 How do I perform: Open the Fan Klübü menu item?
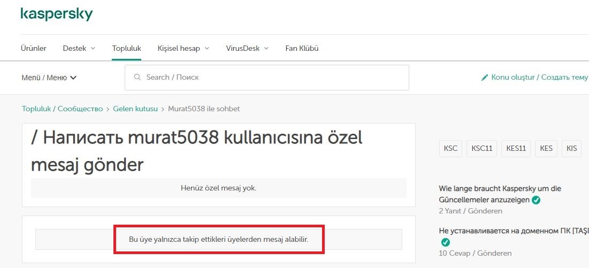click(302, 49)
